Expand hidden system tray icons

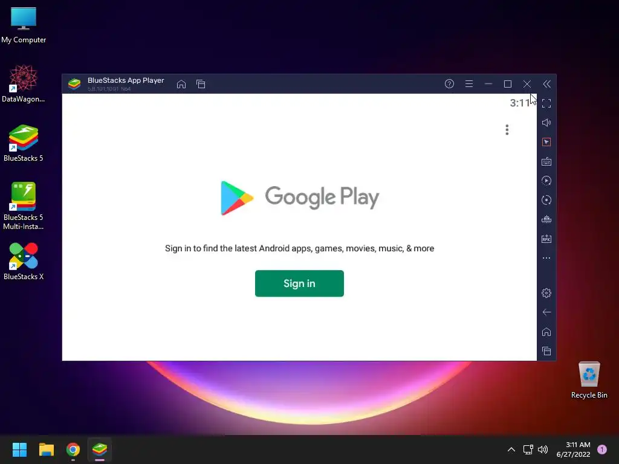point(511,449)
